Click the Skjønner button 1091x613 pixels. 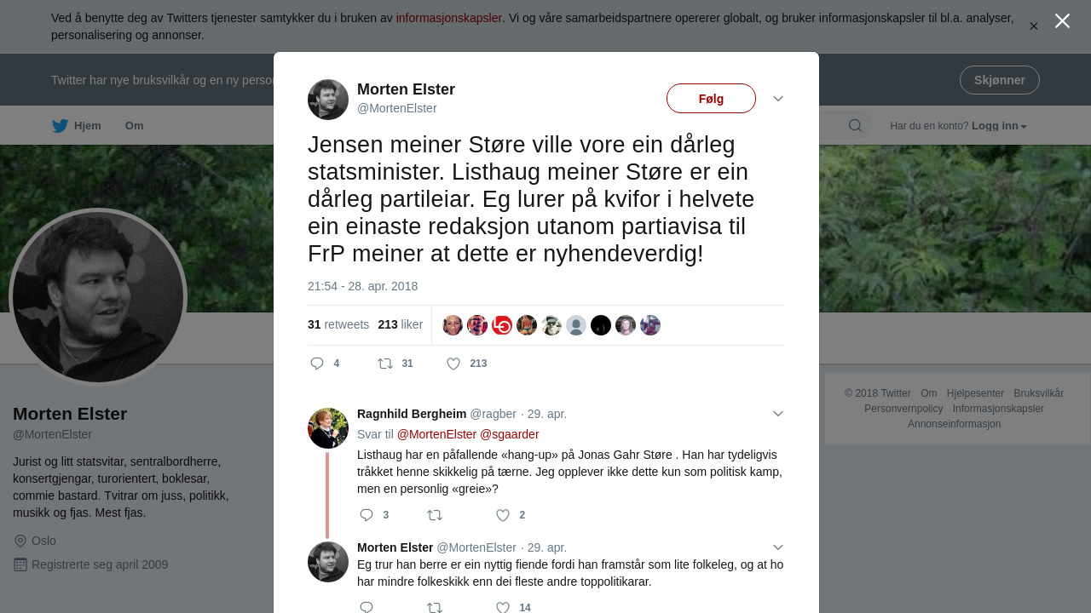[1000, 80]
